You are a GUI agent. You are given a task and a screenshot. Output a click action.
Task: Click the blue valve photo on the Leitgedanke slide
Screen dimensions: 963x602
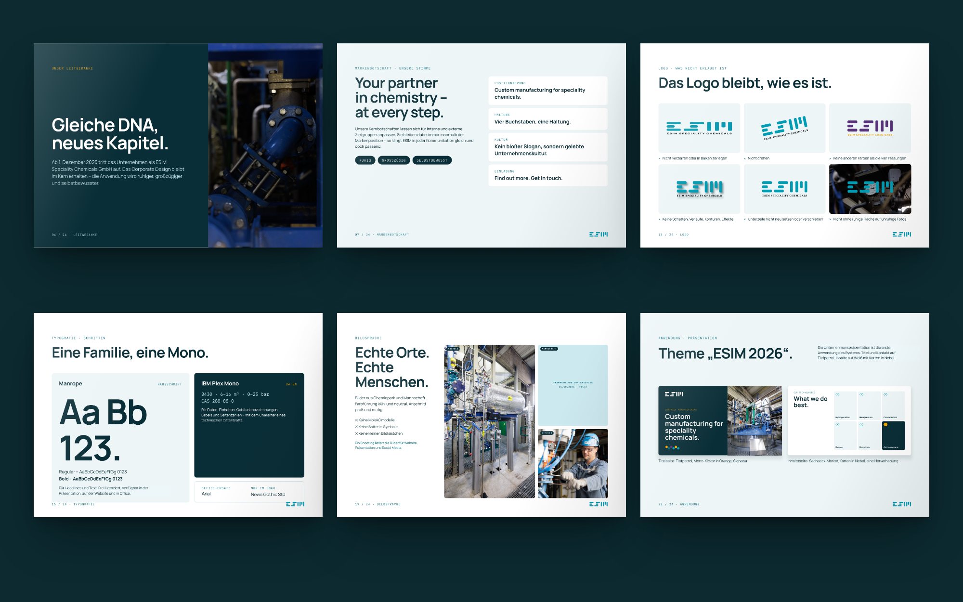[x=265, y=145]
